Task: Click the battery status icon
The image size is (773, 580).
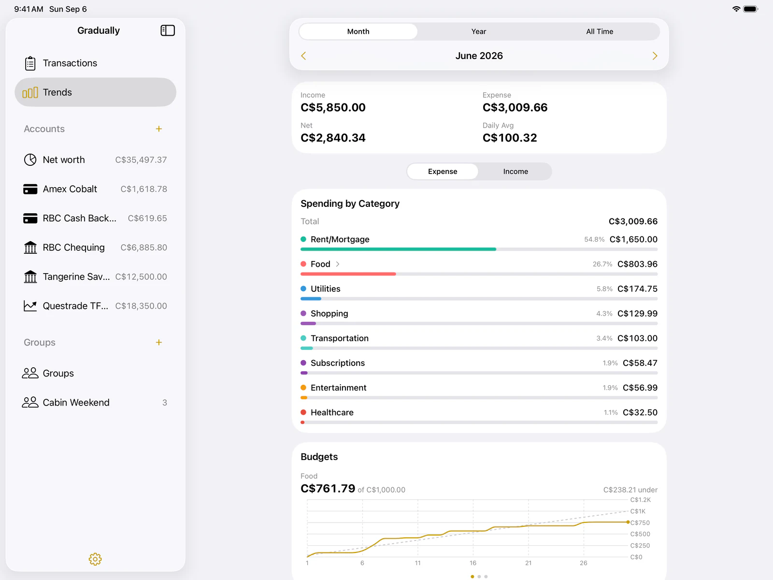Action: point(751,9)
